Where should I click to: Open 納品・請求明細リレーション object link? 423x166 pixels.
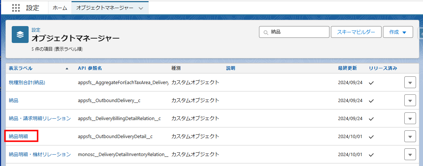click(40, 119)
